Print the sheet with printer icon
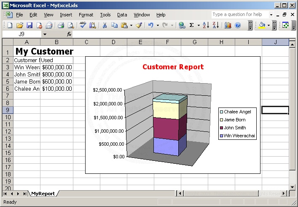This screenshot has height=207, width=298. tap(61, 25)
